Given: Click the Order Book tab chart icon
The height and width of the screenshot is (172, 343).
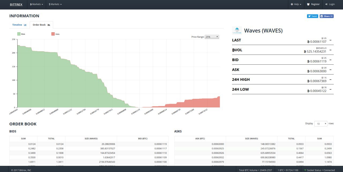Looking at the screenshot, I should [49, 25].
